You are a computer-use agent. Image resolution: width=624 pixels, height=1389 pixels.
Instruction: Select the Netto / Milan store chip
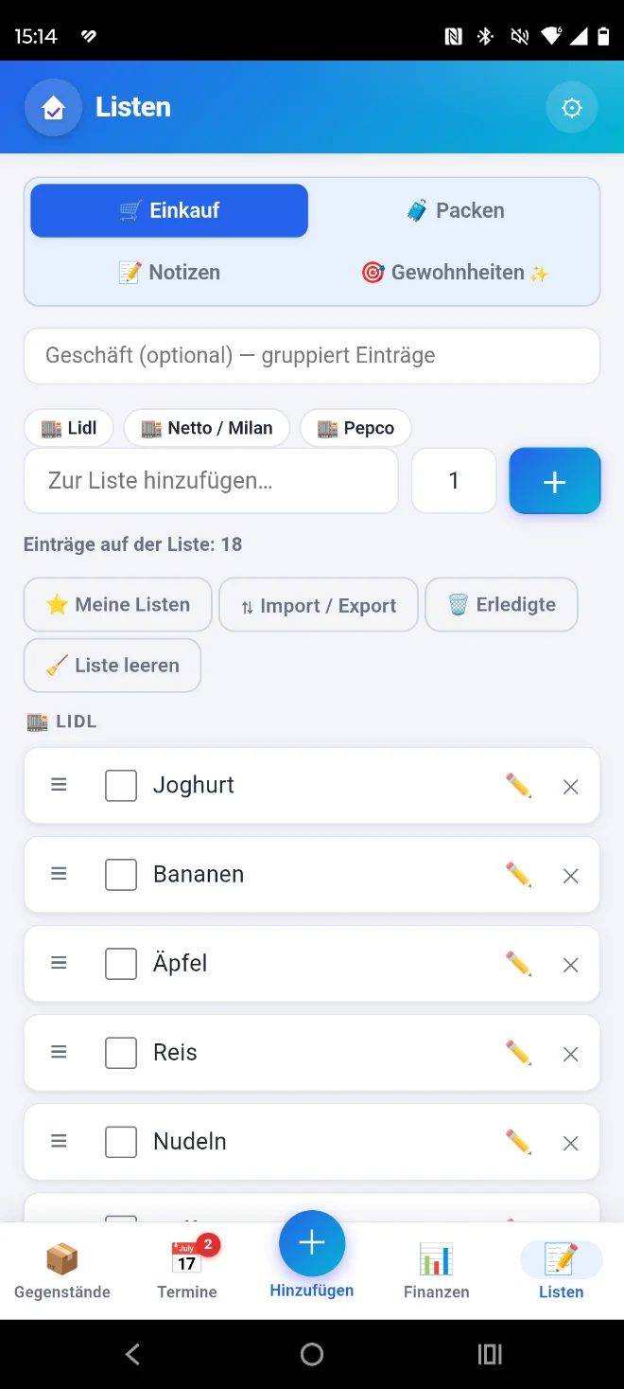tap(207, 428)
